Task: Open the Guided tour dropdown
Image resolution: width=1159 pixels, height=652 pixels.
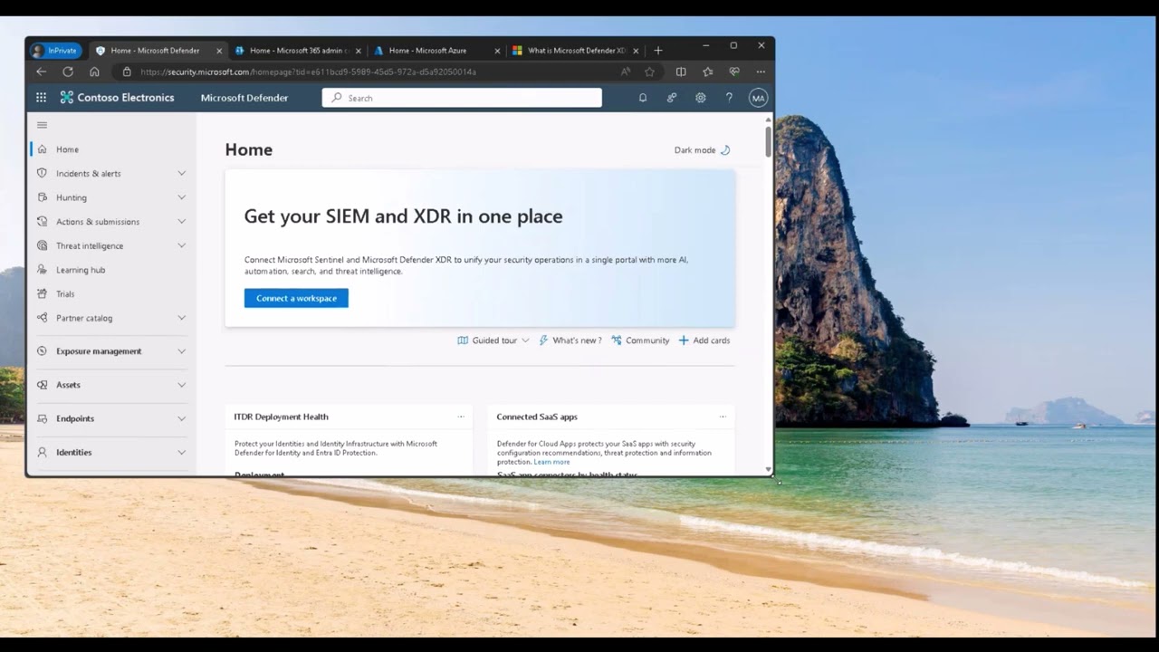Action: [x=493, y=340]
